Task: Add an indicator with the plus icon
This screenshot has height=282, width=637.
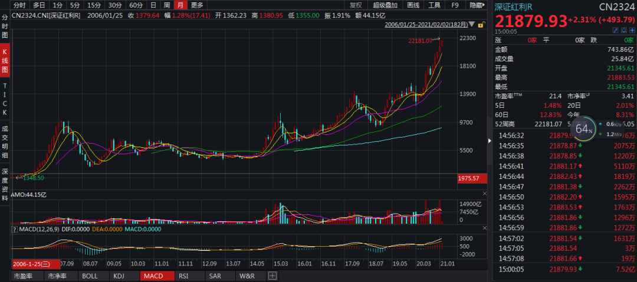Action: [x=272, y=276]
